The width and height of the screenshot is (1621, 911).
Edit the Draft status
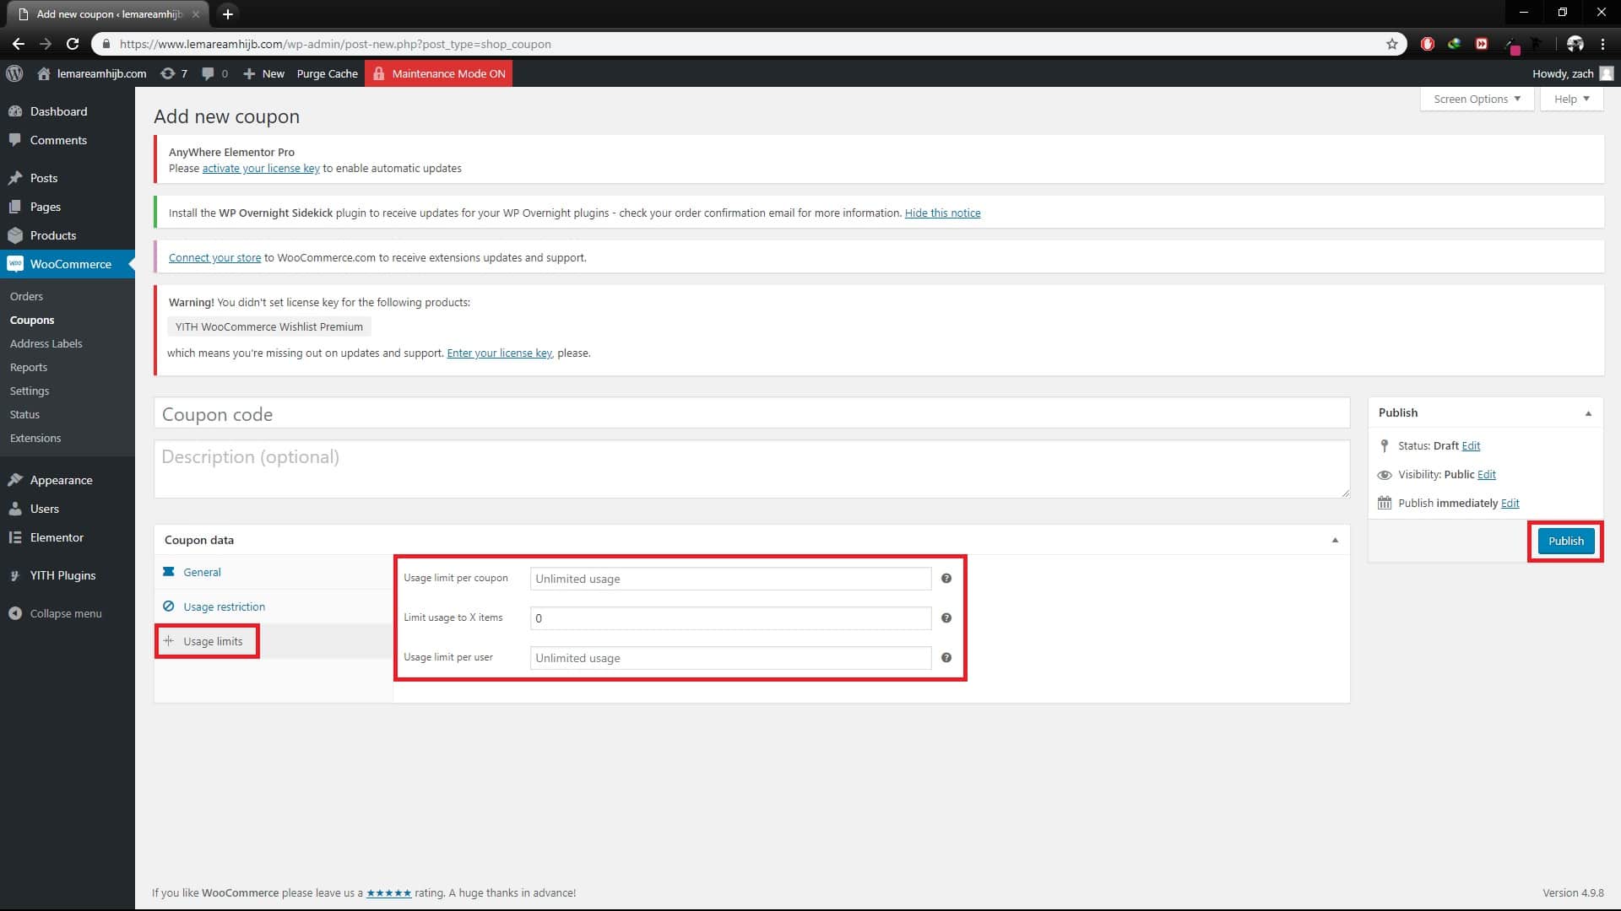pos(1471,445)
